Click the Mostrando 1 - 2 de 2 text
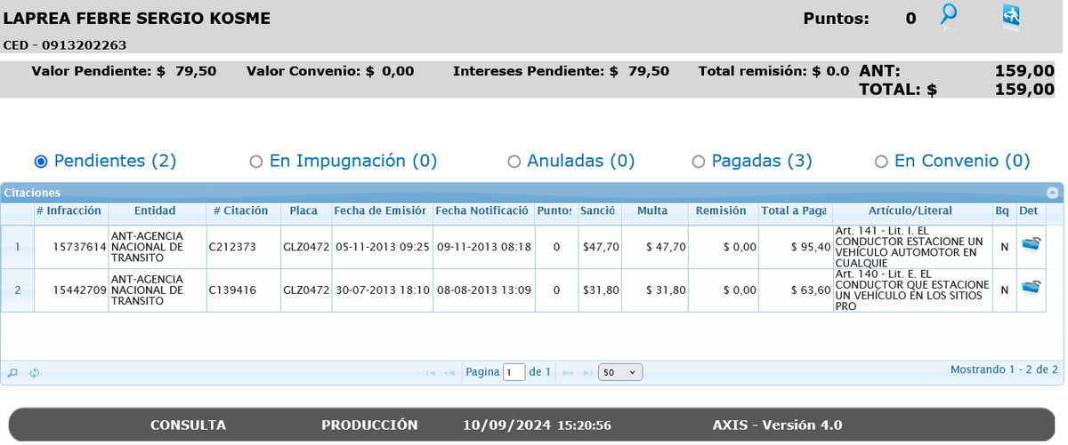 [1004, 370]
